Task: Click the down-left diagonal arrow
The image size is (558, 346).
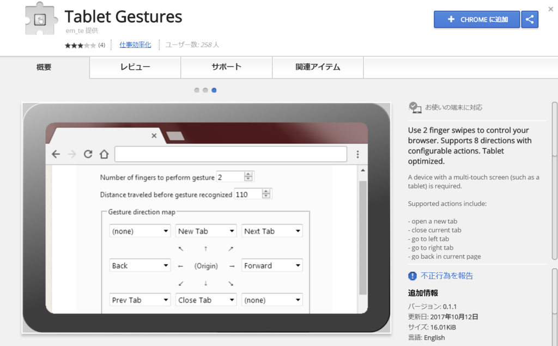Action: coord(181,283)
